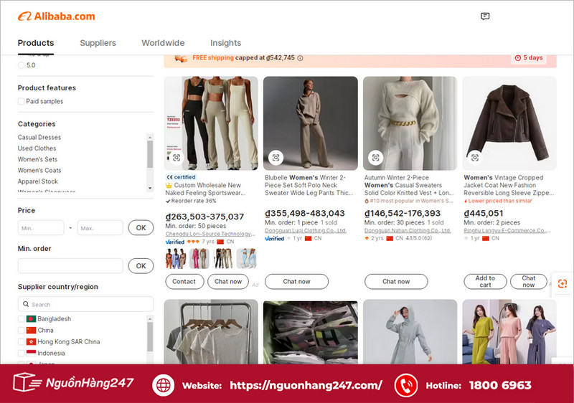Open the Women's Coats category
574x403 pixels.
click(39, 170)
